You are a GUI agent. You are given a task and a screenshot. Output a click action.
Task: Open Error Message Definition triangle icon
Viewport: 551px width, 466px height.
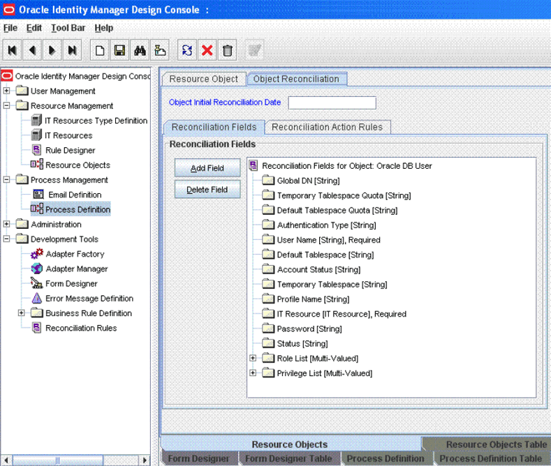[x=36, y=299]
